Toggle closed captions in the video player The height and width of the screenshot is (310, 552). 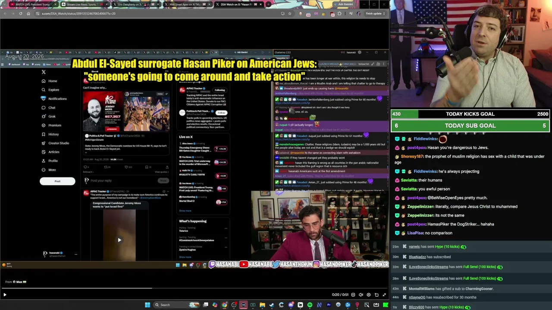[353, 294]
